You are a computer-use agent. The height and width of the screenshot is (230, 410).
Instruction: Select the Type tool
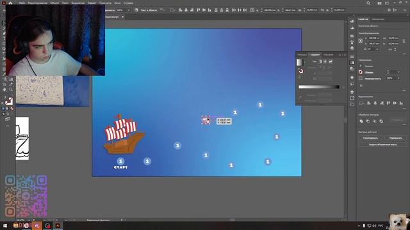click(4, 38)
